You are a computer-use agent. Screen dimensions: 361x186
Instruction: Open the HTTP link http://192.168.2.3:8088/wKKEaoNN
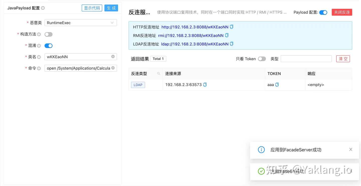(x=195, y=27)
